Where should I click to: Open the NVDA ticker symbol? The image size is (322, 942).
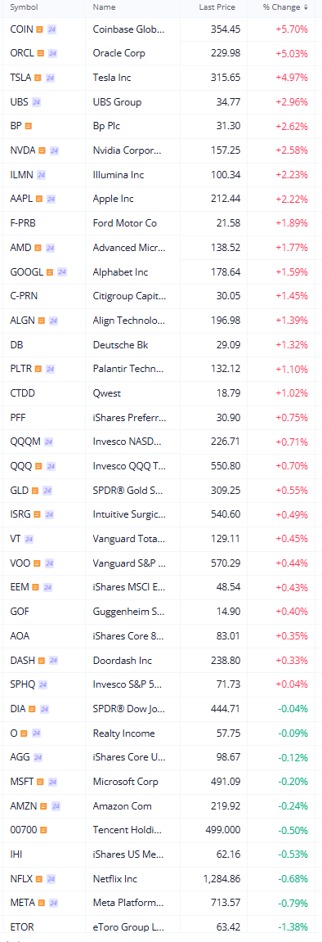(x=23, y=150)
